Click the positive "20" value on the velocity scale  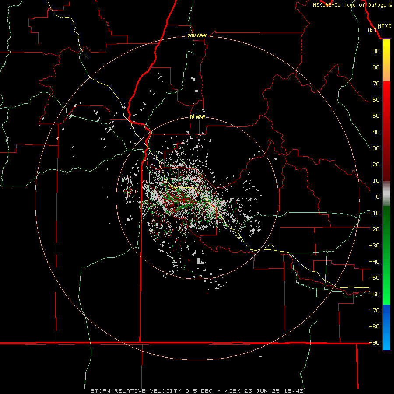(376, 164)
